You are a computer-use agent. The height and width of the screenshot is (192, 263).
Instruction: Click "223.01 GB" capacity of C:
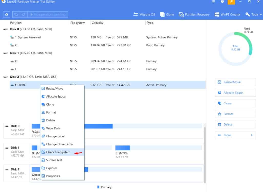[124, 45]
